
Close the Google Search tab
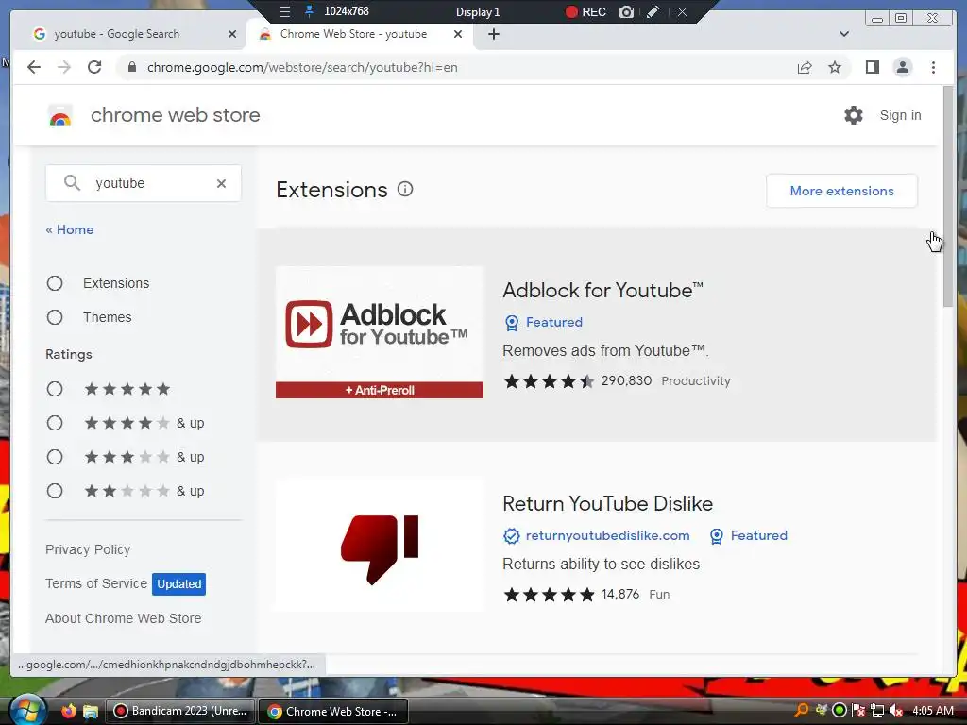(232, 34)
